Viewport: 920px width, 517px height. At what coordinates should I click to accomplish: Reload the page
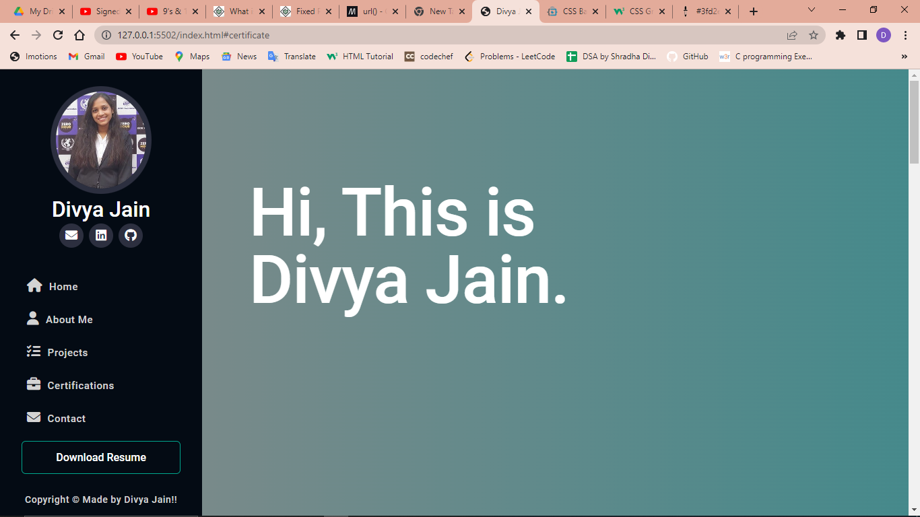pyautogui.click(x=58, y=35)
